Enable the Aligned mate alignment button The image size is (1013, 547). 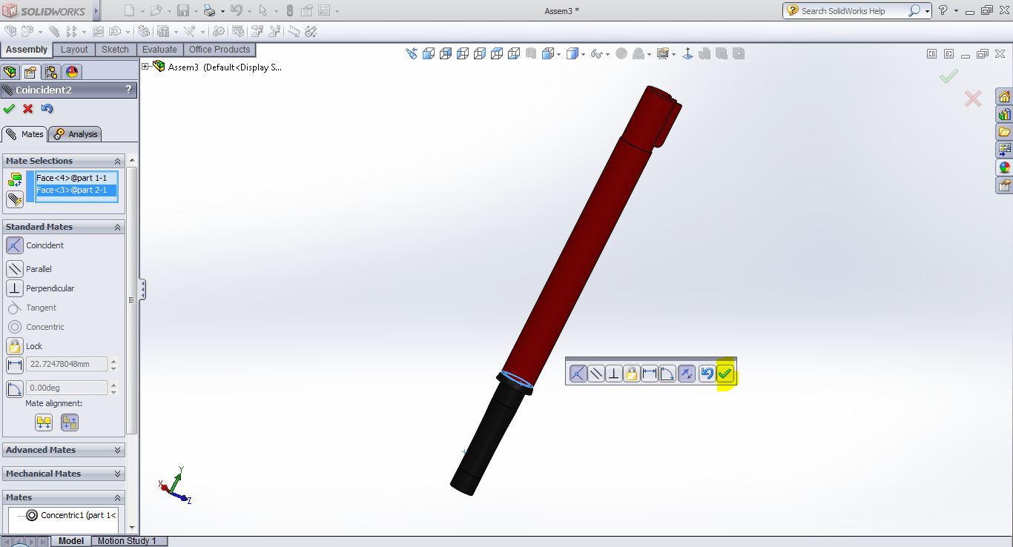(44, 422)
